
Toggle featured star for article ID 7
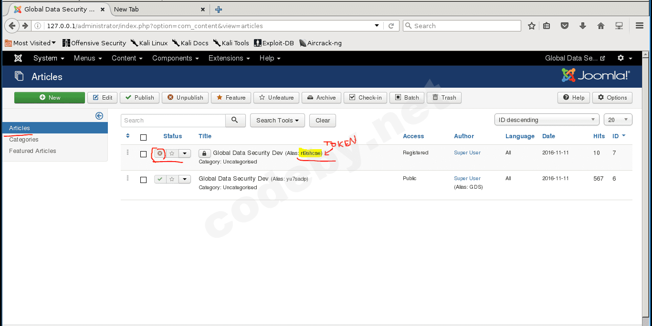[x=172, y=153]
